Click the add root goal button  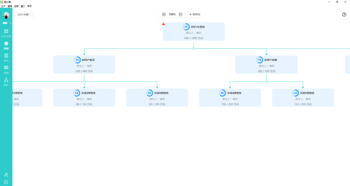tap(194, 14)
